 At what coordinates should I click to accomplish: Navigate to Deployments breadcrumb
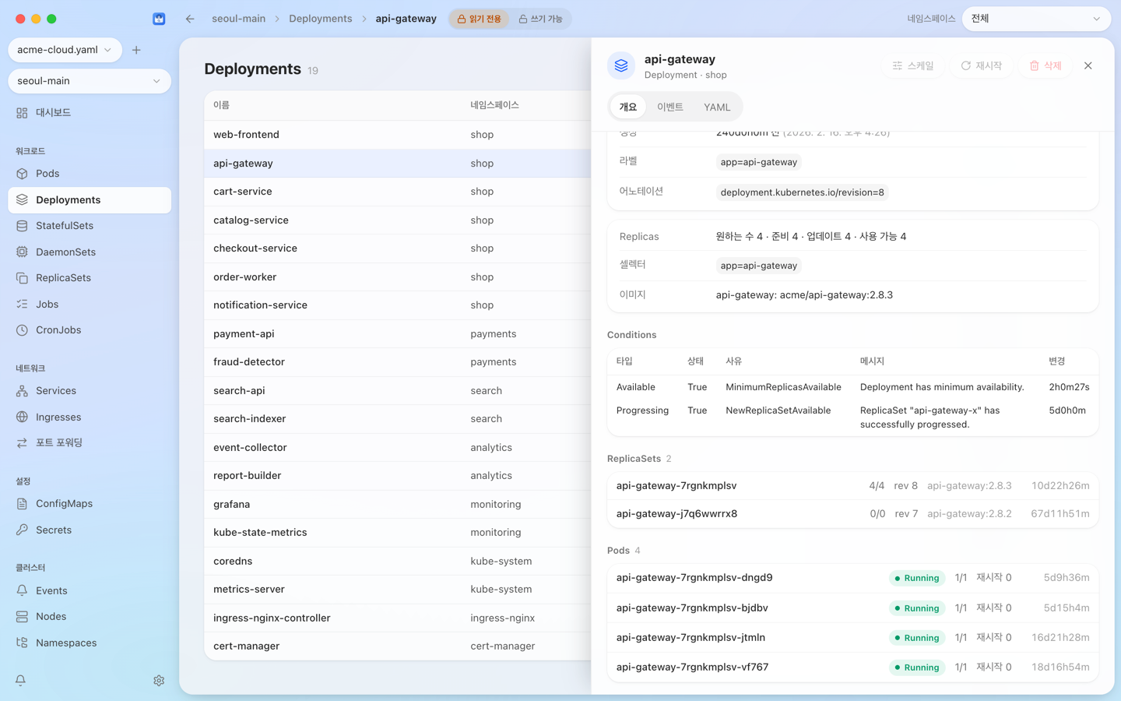tap(321, 19)
